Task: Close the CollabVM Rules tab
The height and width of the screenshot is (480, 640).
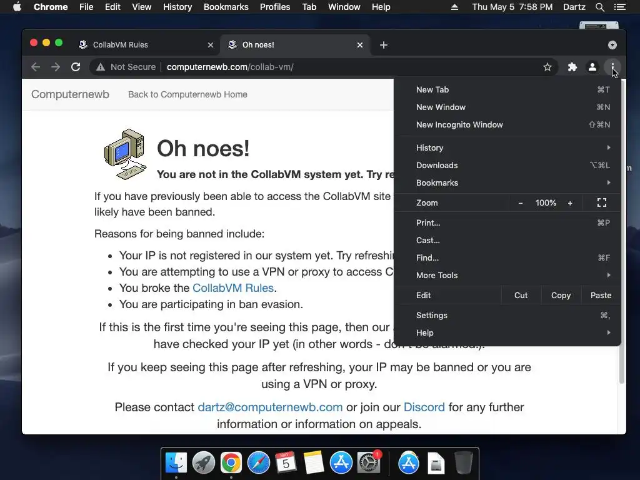Action: pos(211,45)
